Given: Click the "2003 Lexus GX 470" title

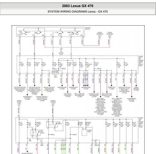Looking at the screenshot, I should (x=78, y=6).
